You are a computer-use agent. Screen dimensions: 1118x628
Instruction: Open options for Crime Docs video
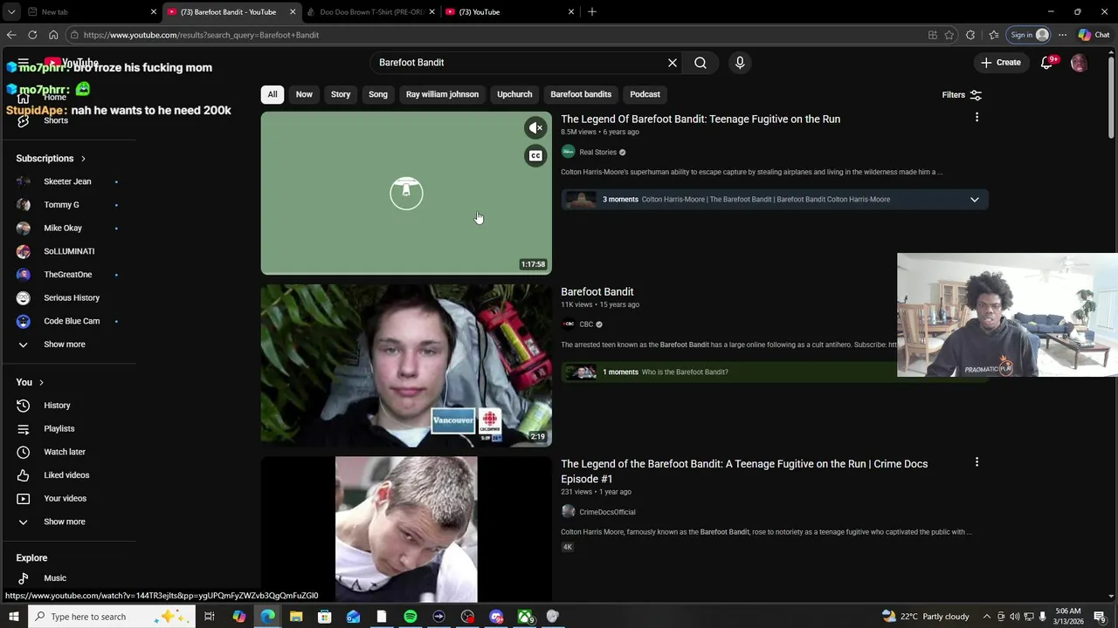977,462
